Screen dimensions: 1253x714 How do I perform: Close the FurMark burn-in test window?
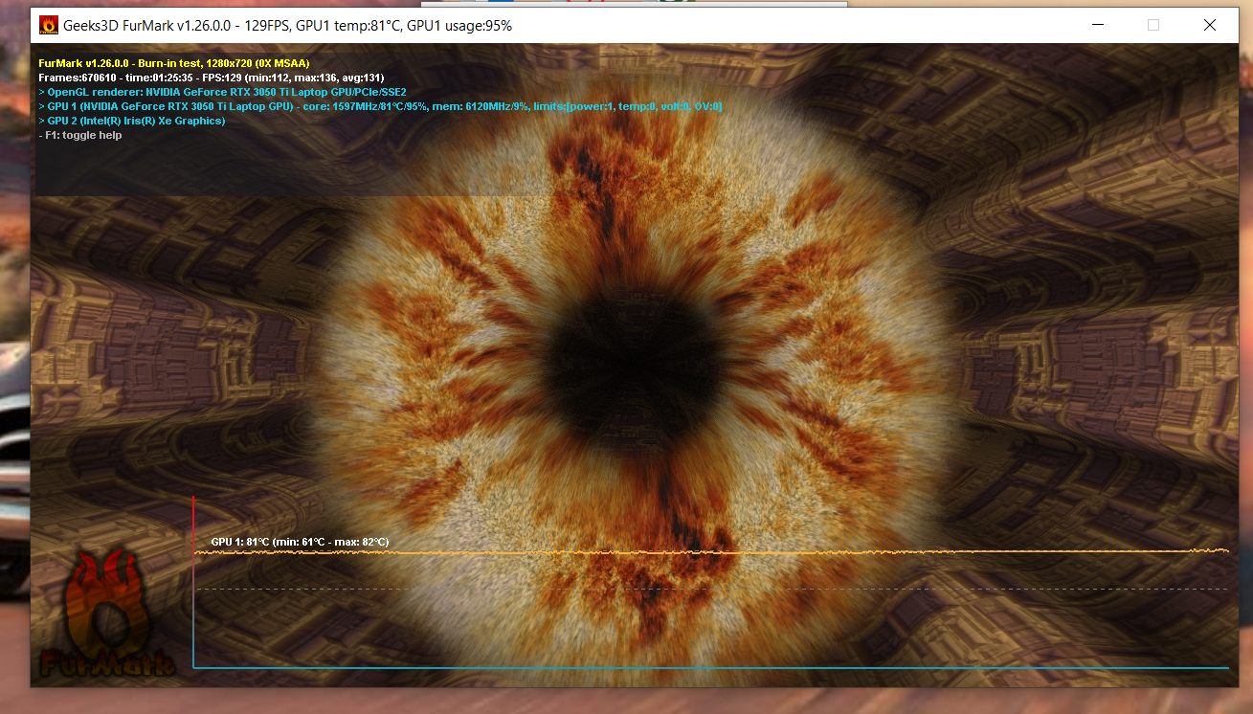click(x=1210, y=26)
